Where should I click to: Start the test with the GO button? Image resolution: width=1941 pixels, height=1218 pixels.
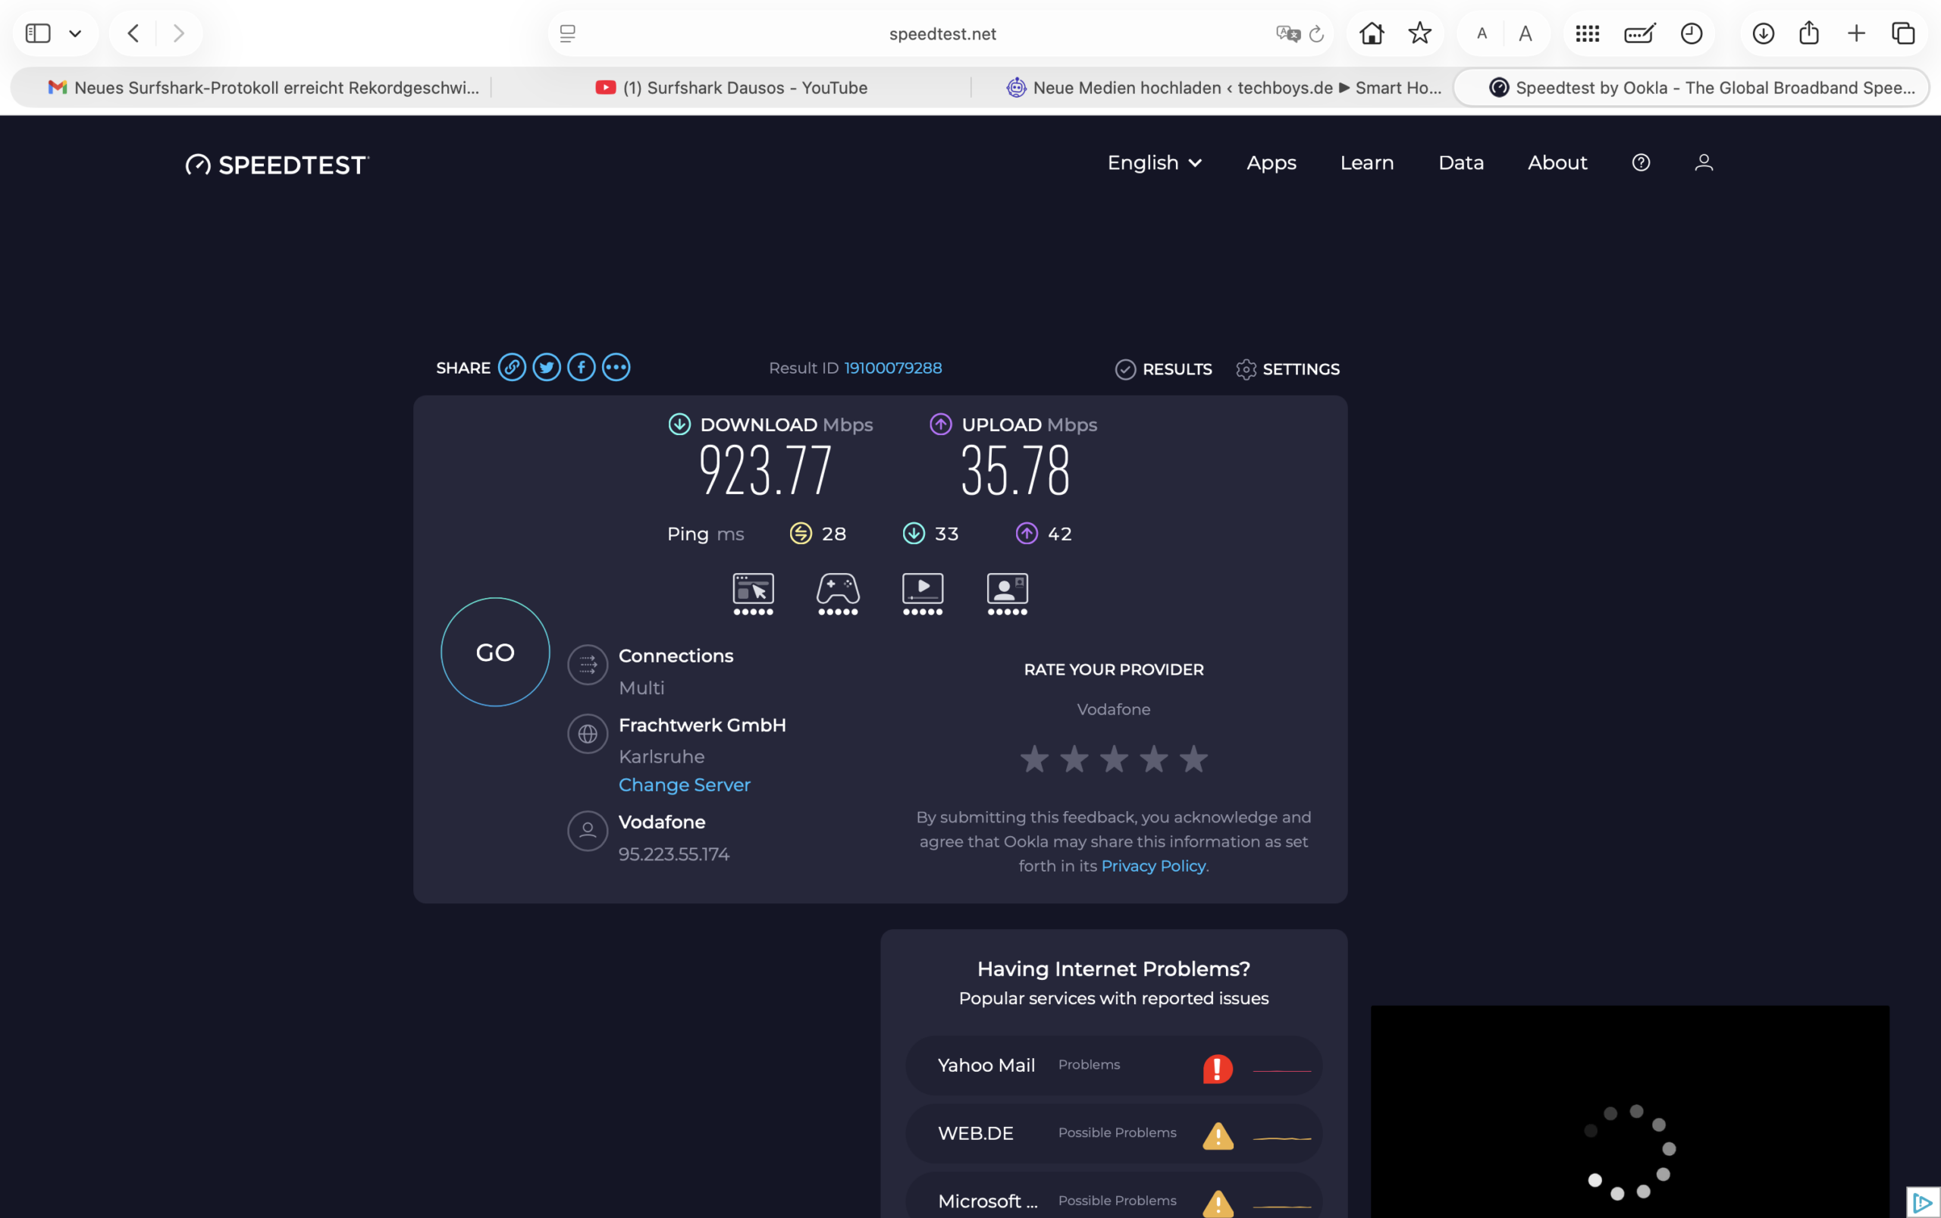pyautogui.click(x=496, y=652)
